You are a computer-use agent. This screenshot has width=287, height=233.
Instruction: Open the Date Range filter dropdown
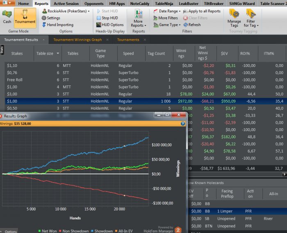(x=167, y=11)
